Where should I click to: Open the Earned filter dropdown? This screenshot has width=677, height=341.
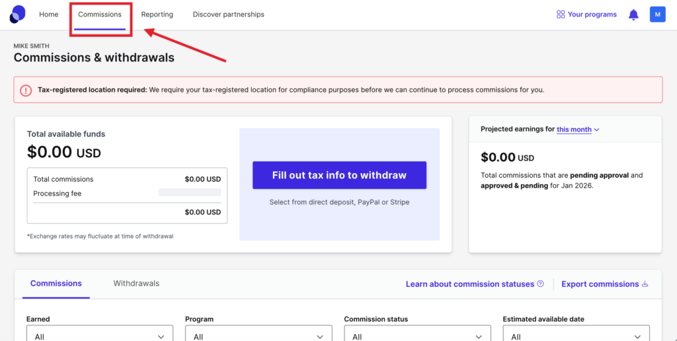99,336
